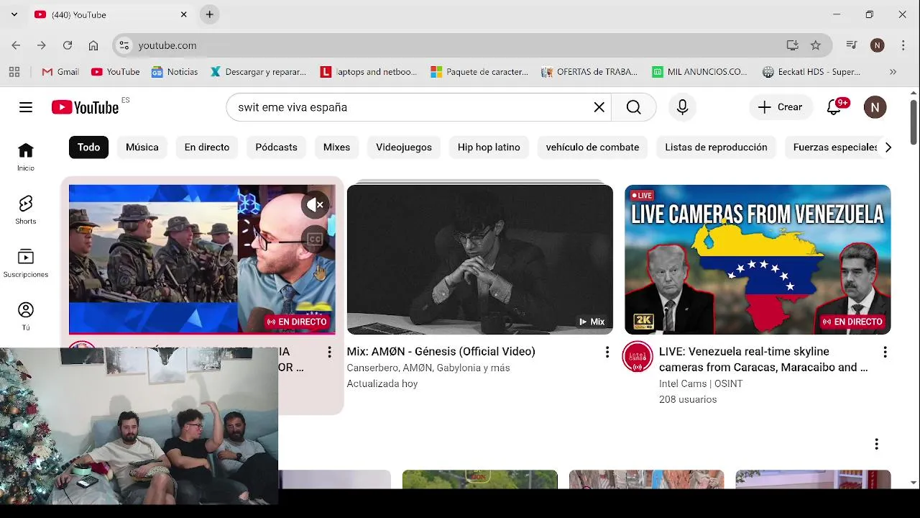The width and height of the screenshot is (920, 518).
Task: Select the Listas de reproducción chip
Action: click(x=716, y=147)
